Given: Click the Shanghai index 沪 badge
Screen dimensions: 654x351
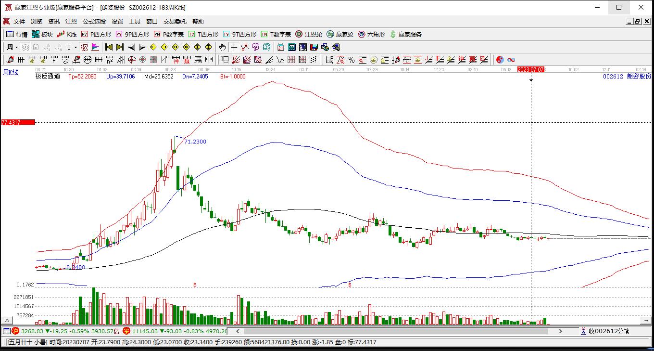Looking at the screenshot, I should click(15, 331).
